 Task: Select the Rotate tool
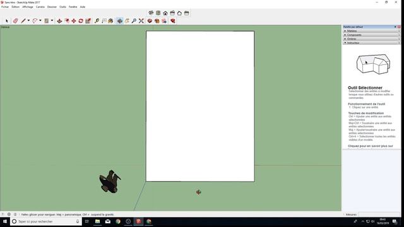[81, 21]
